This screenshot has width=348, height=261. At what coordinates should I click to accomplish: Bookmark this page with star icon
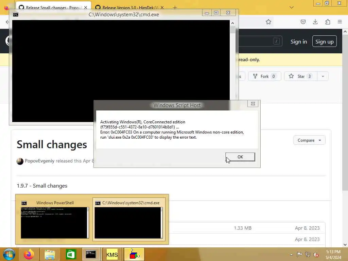[268, 22]
